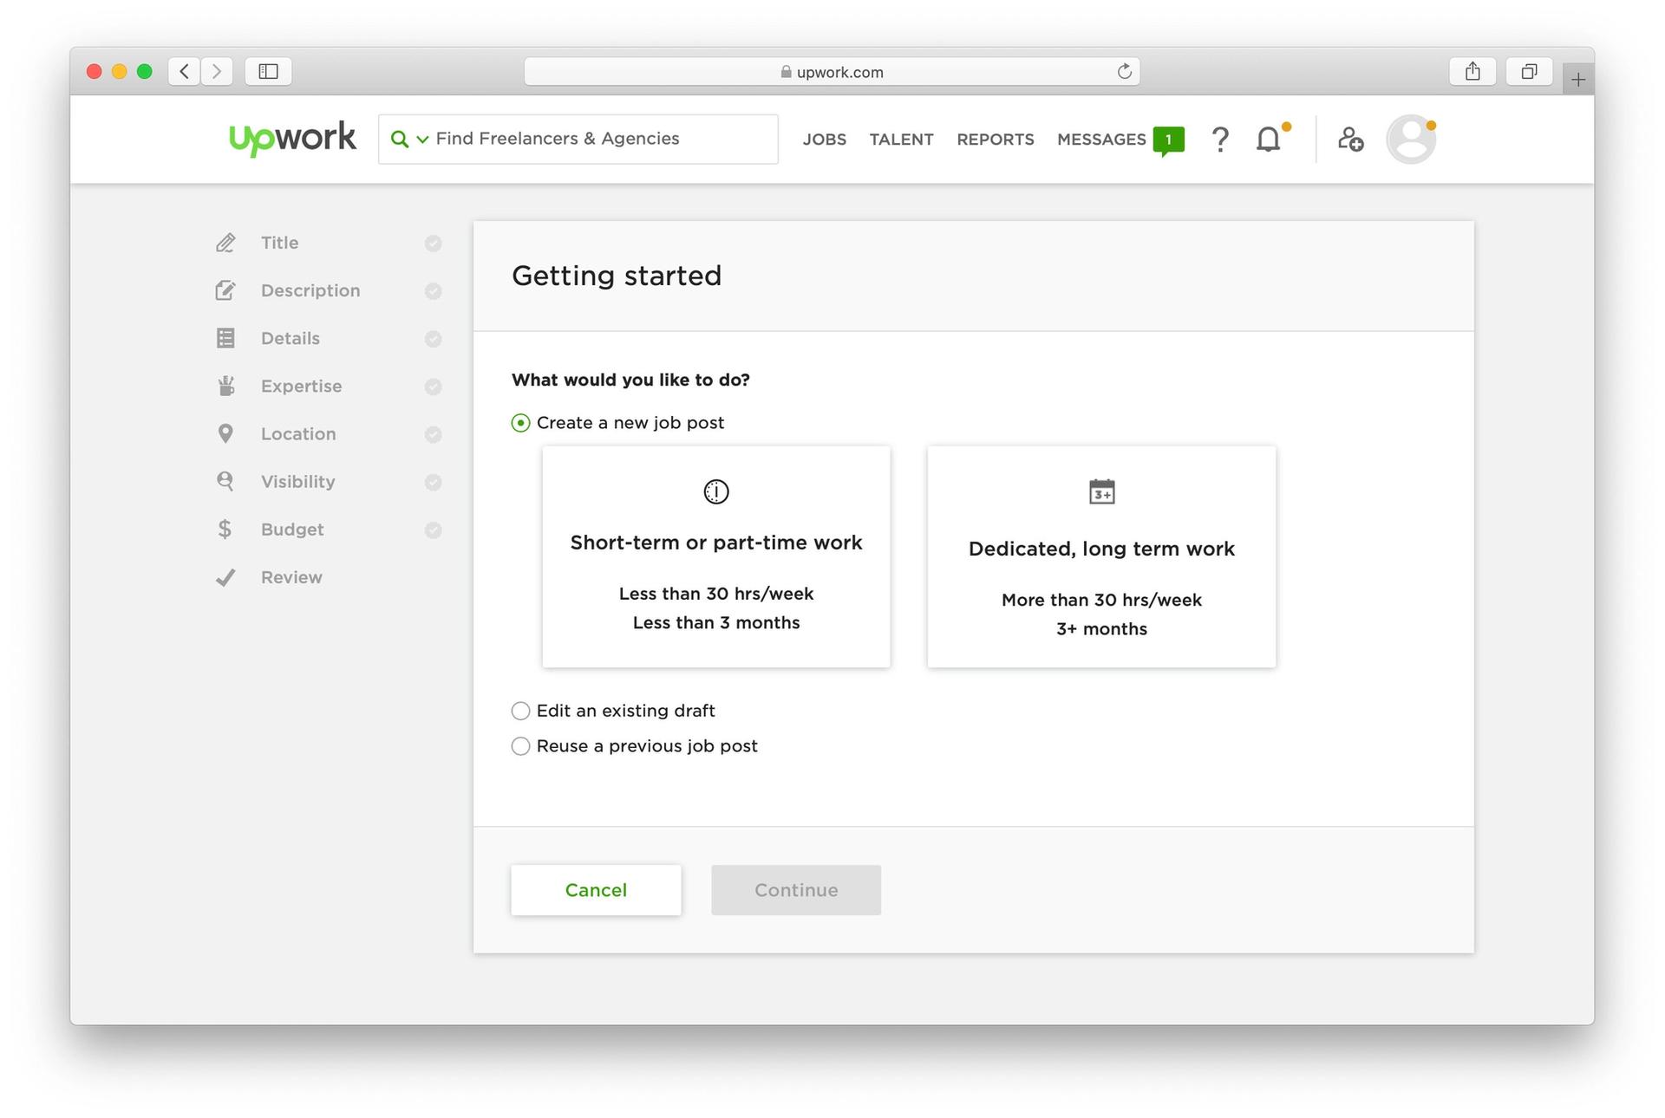Screen dimensions: 1665x1118
Task: Reload the page with the refresh icon
Action: pyautogui.click(x=1124, y=71)
